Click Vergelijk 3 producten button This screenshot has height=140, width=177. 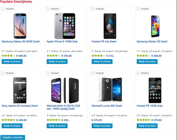click(13, 137)
